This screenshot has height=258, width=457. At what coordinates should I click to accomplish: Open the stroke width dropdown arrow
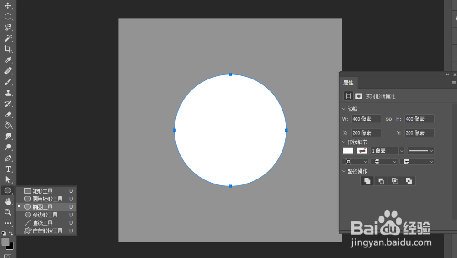[x=401, y=151]
